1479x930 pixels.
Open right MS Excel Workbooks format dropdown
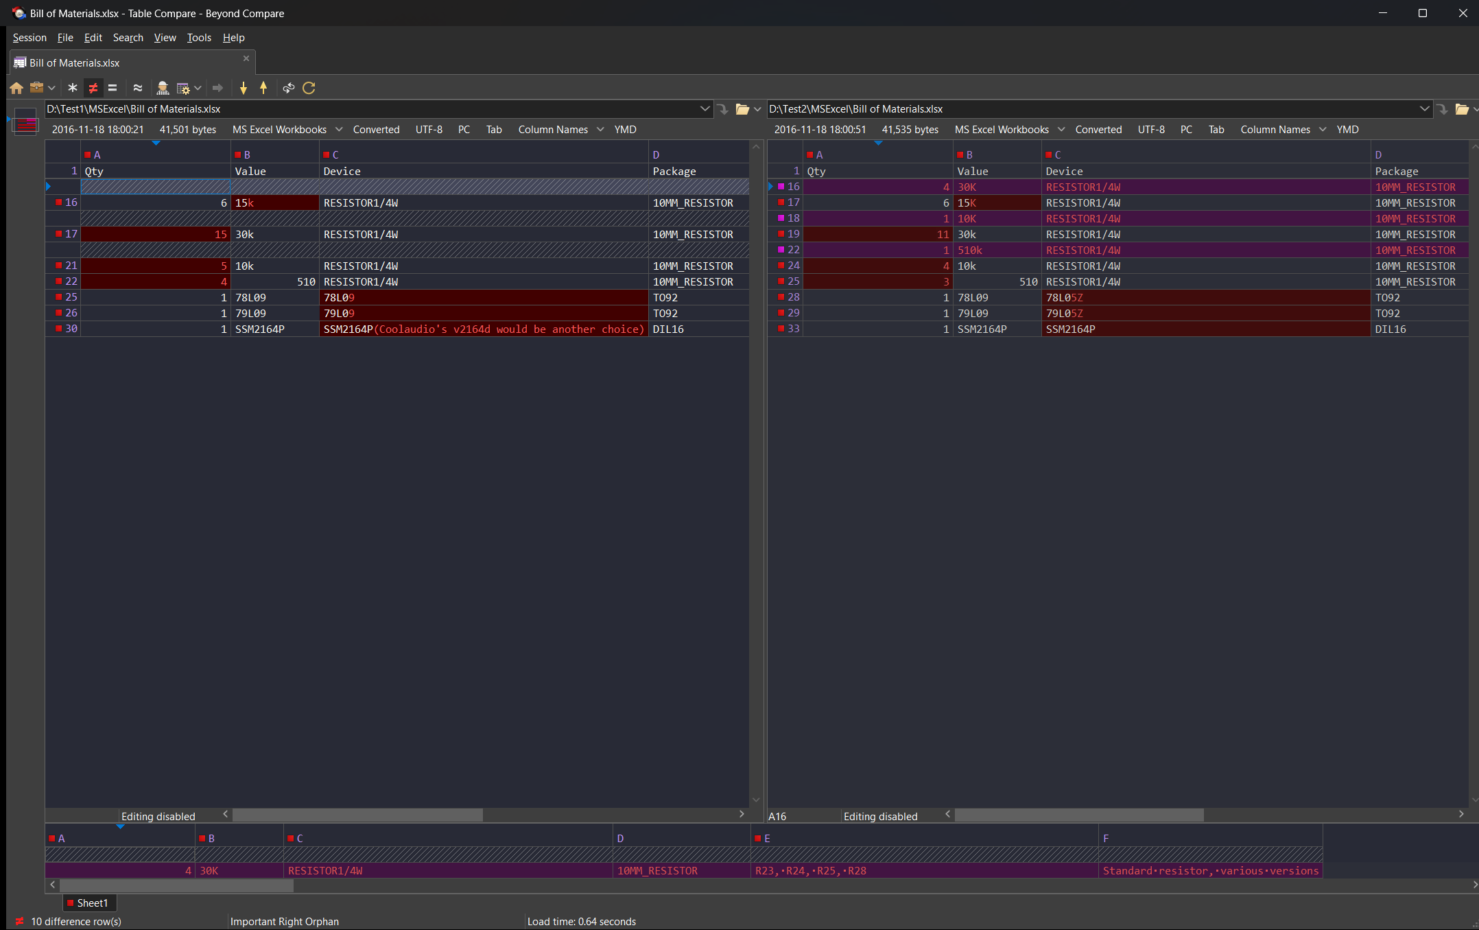pos(1010,130)
